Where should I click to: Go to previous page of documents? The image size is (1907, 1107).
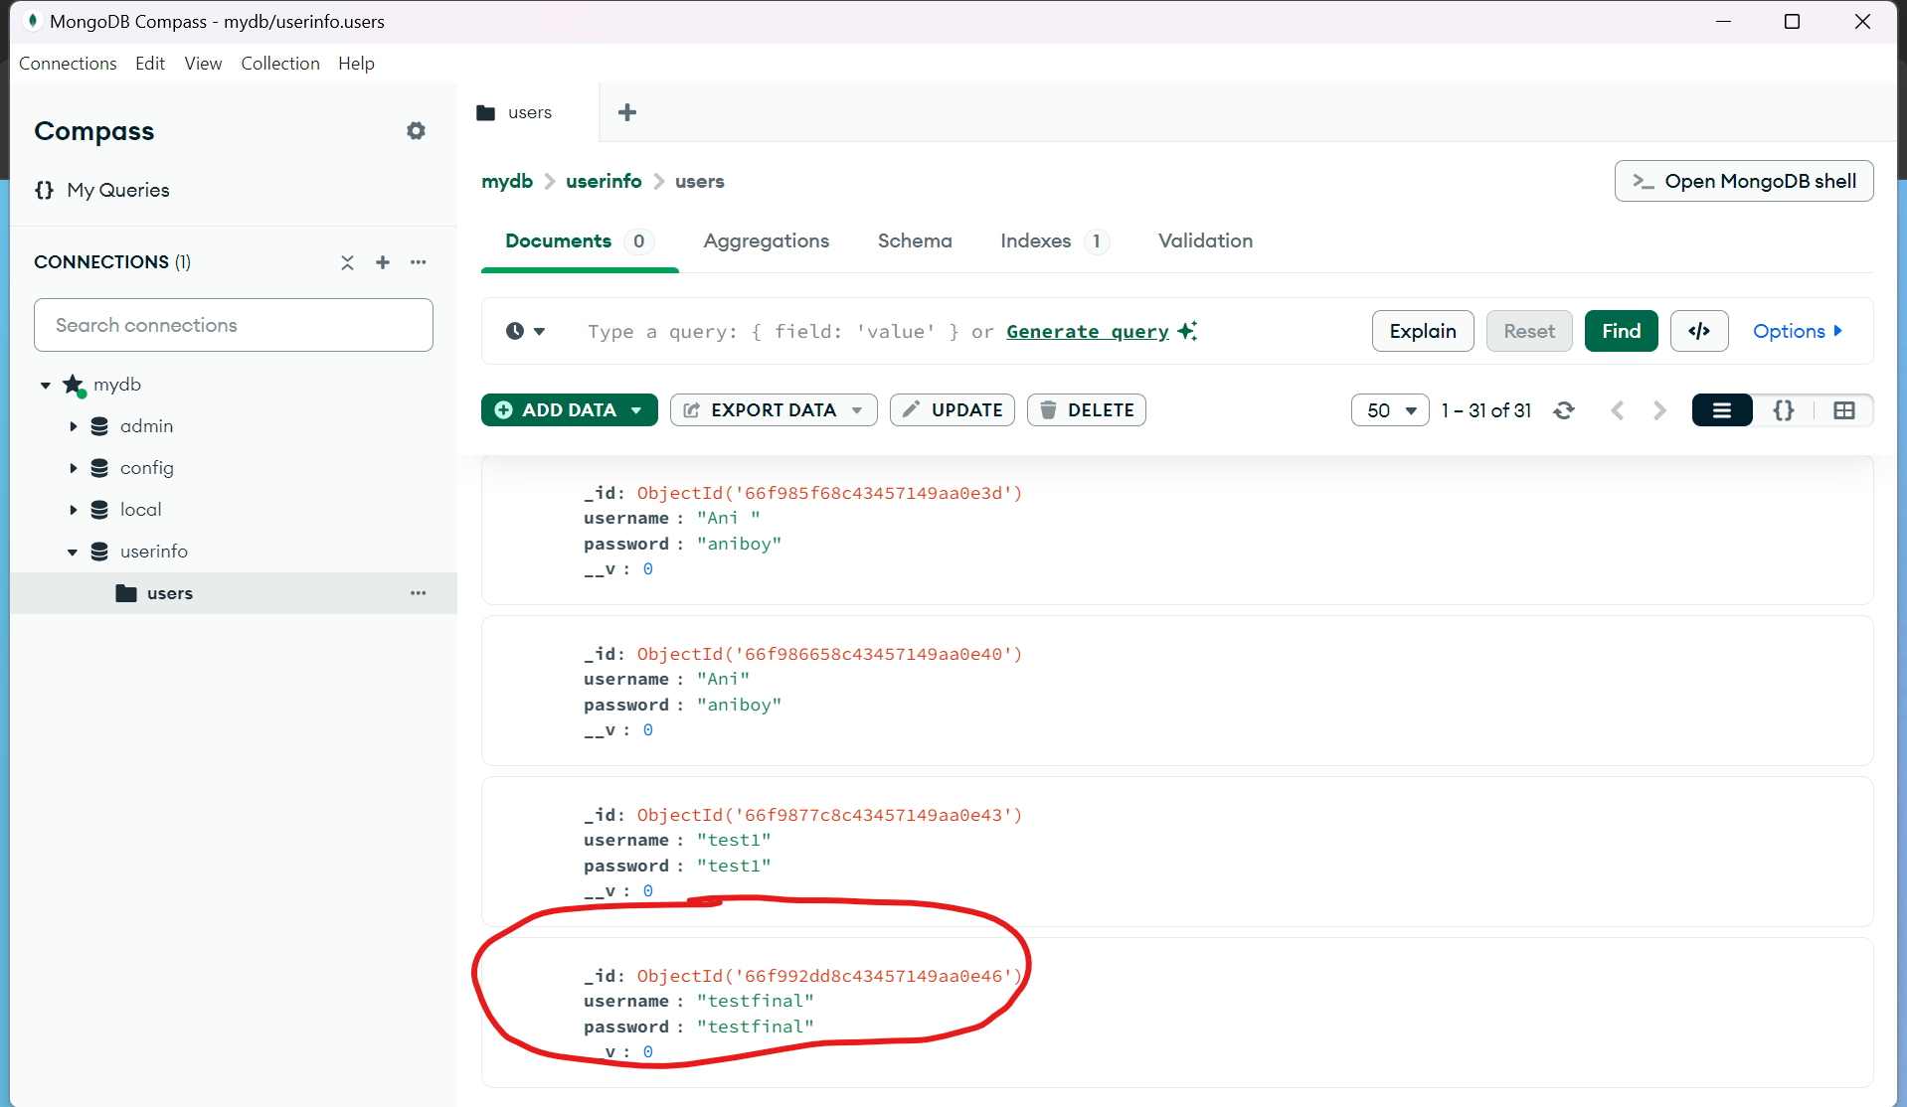pyautogui.click(x=1618, y=410)
